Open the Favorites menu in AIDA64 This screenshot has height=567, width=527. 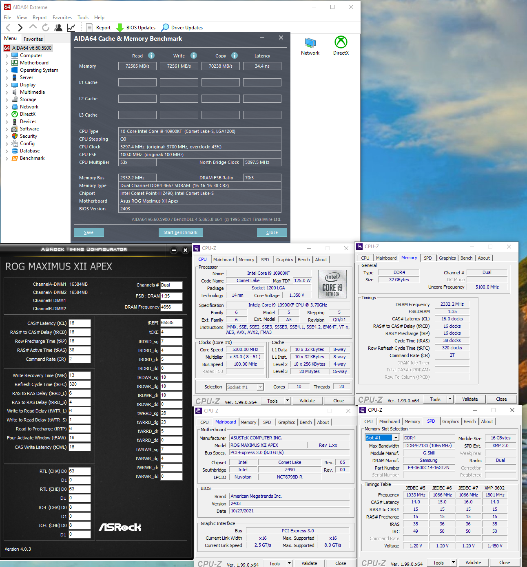click(x=62, y=18)
